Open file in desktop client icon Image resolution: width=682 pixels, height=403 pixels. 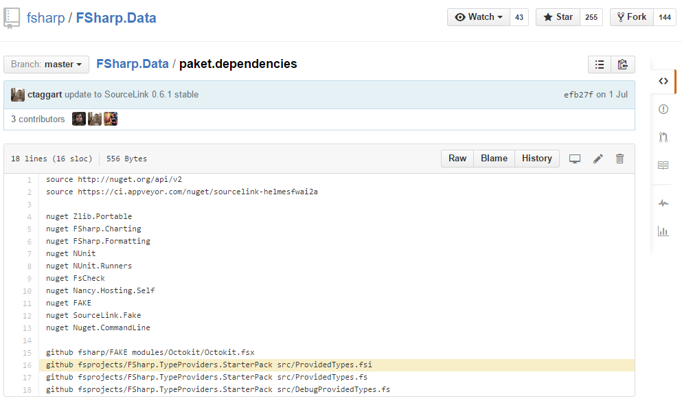575,159
